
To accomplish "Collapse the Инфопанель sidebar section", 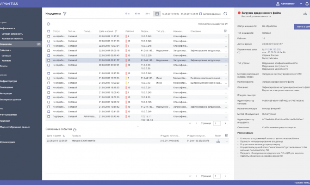I will (x=14, y=29).
